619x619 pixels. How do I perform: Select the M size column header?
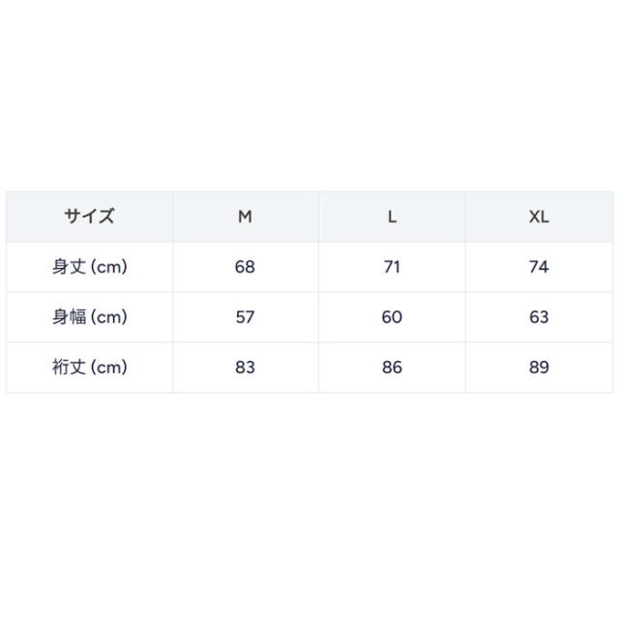pos(245,217)
